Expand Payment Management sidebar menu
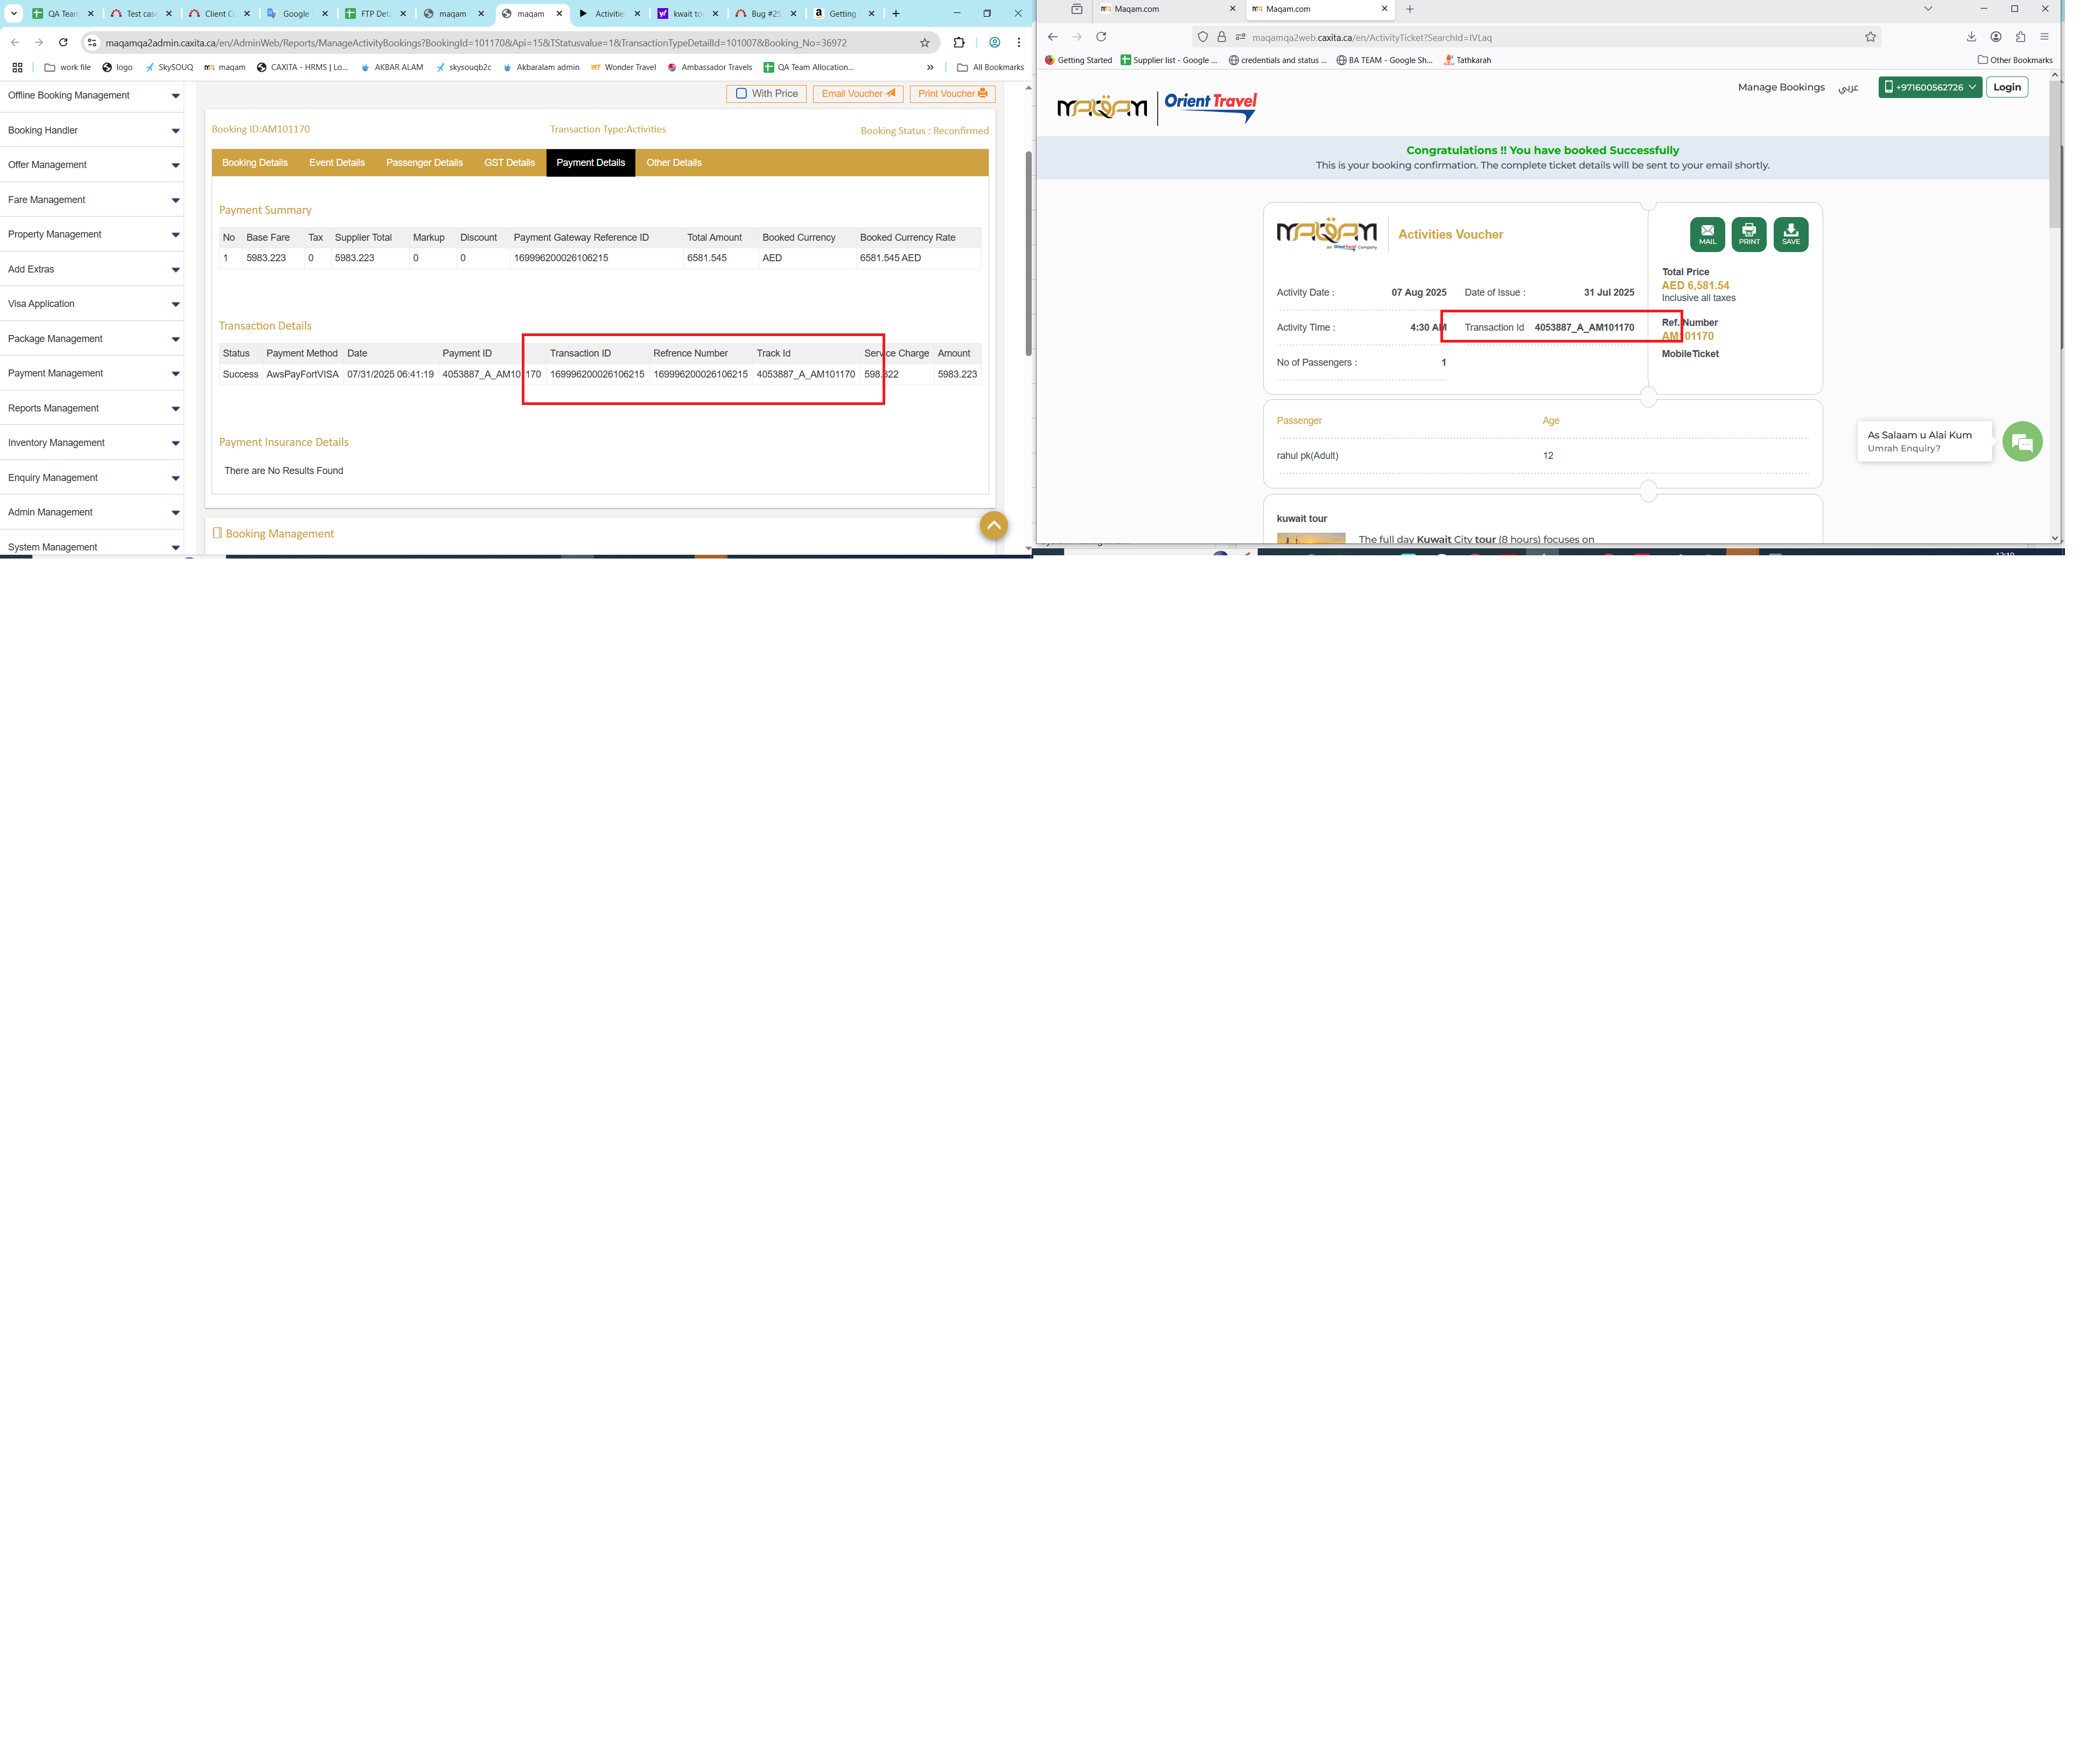Image resolution: width=2100 pixels, height=1758 pixels. 91,373
